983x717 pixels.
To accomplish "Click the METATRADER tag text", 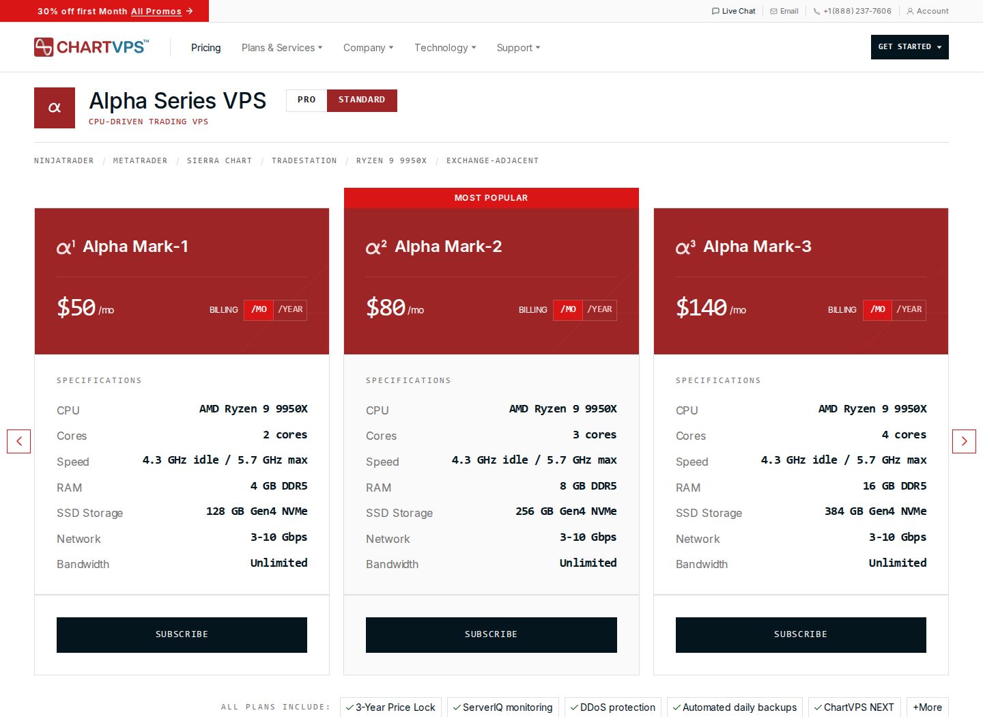I will click(140, 161).
